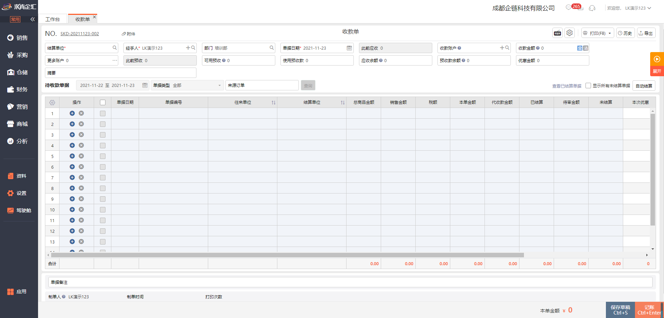664x318 pixels.
Task: Open the gear settings icon beside keyboard
Action: pos(570,33)
